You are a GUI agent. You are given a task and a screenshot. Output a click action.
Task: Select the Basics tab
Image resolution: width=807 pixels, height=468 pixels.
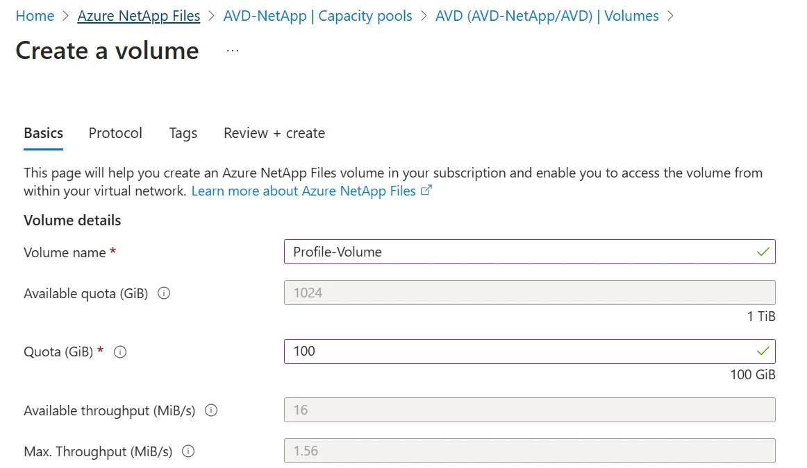pos(43,133)
